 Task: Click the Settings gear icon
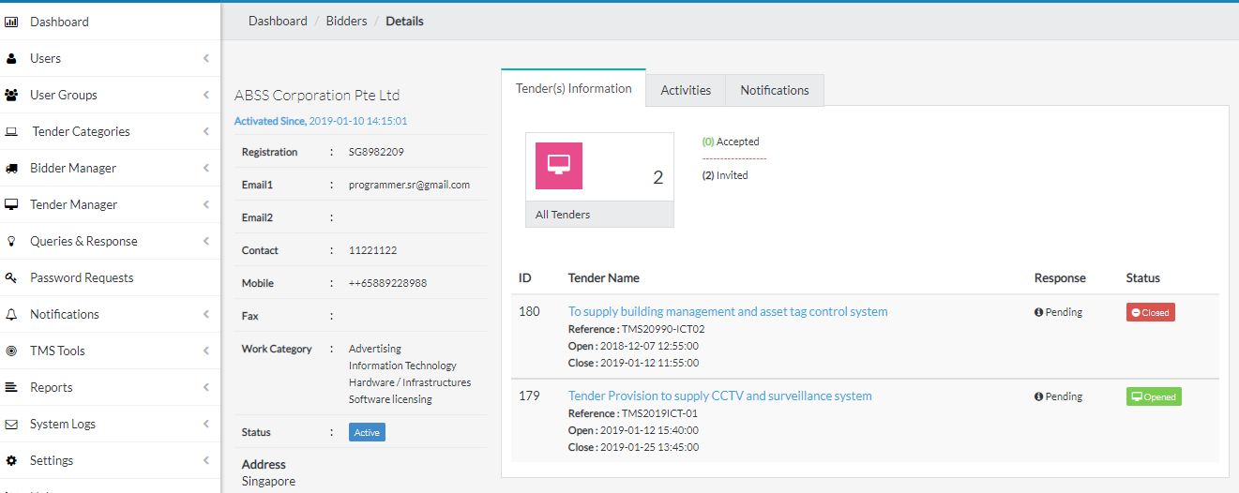[11, 460]
